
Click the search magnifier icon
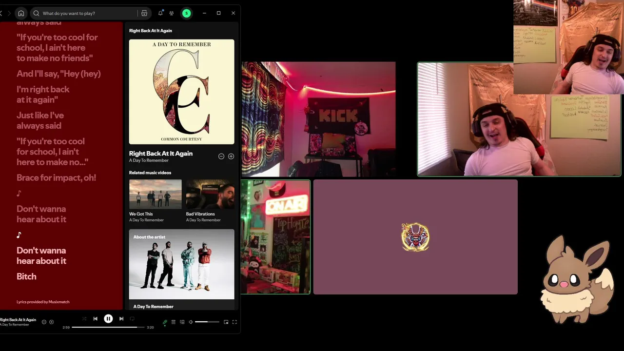(x=36, y=13)
